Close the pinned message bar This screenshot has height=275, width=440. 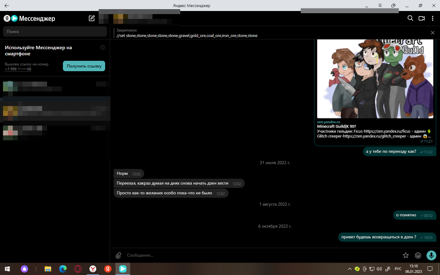coord(433,33)
